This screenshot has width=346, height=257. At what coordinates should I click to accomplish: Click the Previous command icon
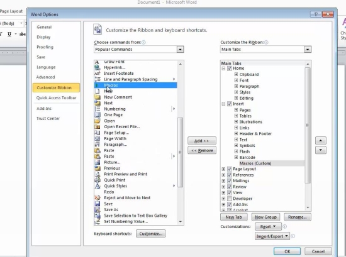(x=98, y=168)
